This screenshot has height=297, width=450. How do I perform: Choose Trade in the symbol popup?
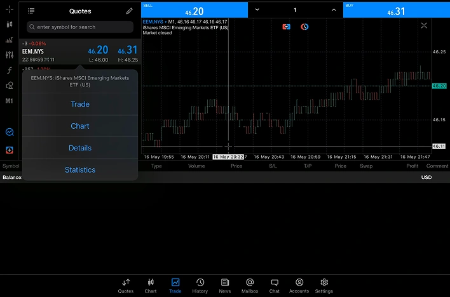point(80,104)
